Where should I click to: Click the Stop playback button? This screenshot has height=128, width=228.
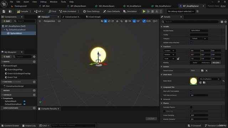pos(152,11)
